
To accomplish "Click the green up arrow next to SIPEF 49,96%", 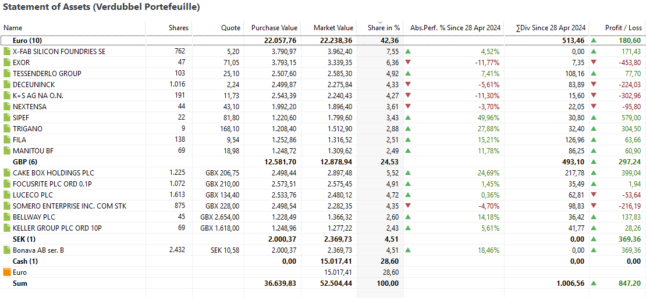I will tap(408, 117).
